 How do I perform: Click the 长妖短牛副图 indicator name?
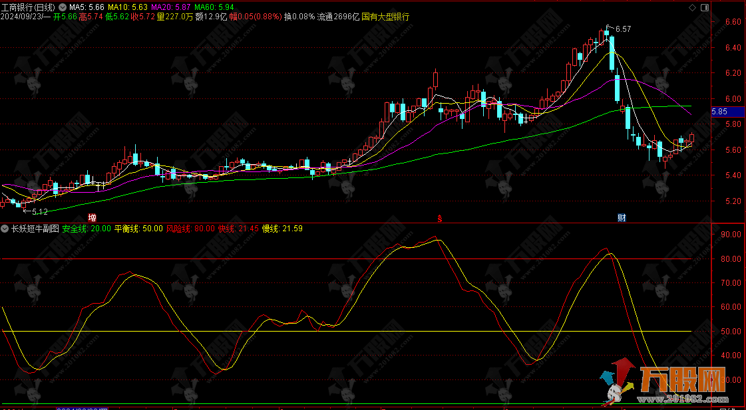pos(35,229)
